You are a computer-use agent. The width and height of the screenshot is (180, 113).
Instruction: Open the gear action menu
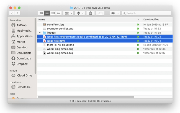pos(80,13)
